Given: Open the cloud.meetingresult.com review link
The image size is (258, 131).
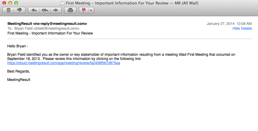Looking at the screenshot, I should coord(64,63).
